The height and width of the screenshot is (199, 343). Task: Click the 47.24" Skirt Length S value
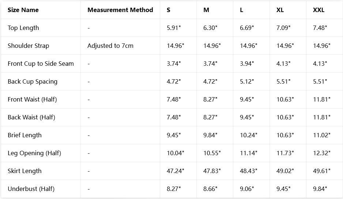click(x=176, y=171)
